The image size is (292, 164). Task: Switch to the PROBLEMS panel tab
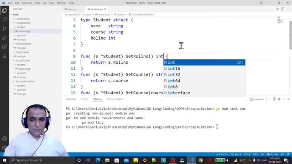click(71, 99)
